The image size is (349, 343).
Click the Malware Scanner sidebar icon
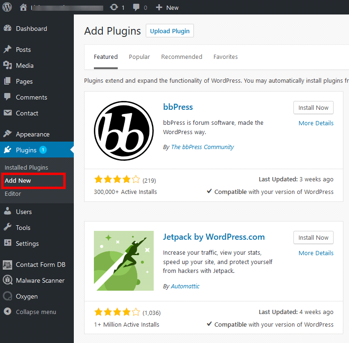tap(7, 280)
